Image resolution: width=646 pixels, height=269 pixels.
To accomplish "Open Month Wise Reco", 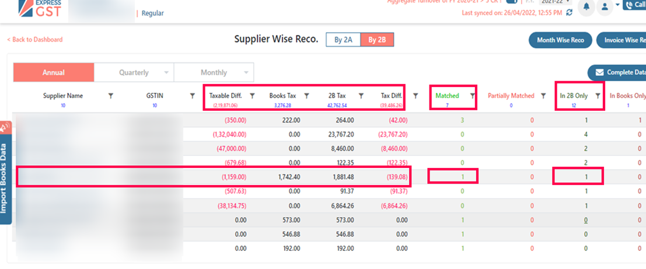I will click(561, 40).
